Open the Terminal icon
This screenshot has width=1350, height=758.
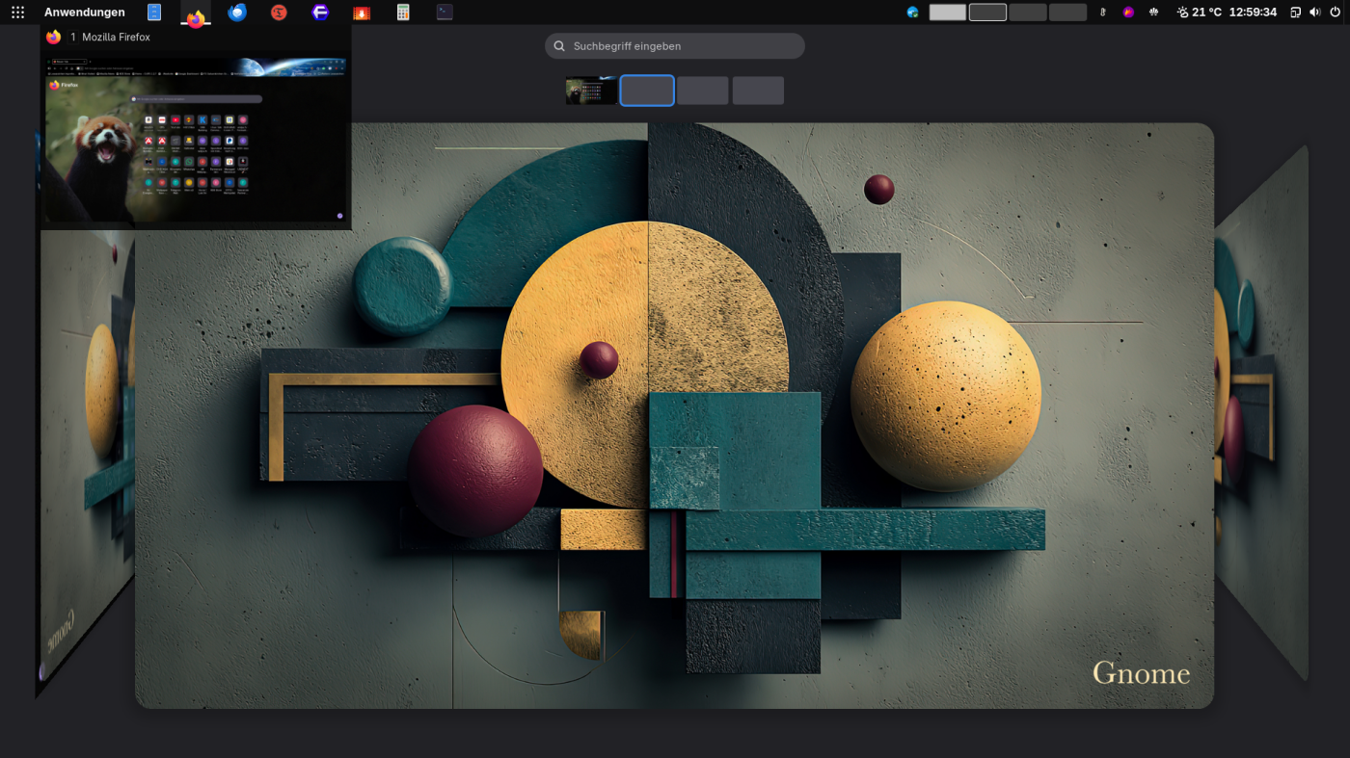(x=445, y=13)
